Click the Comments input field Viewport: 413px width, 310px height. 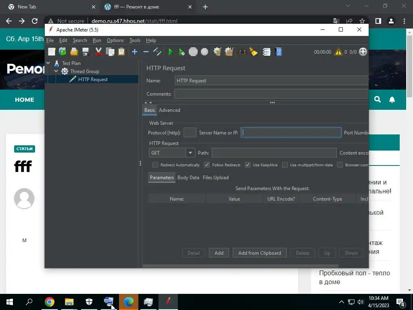(271, 94)
